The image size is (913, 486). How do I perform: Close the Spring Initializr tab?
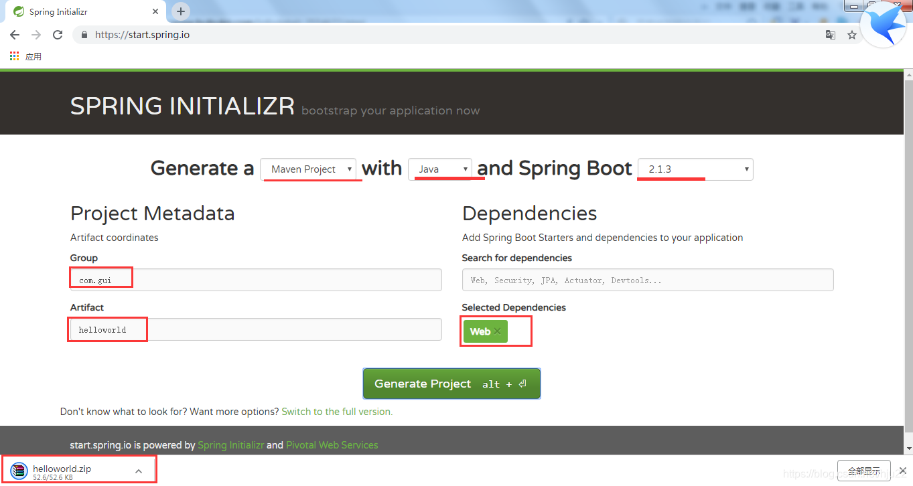click(x=155, y=11)
